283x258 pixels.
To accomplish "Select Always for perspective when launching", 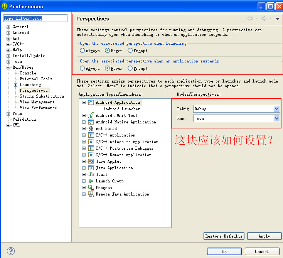I will [90, 51].
